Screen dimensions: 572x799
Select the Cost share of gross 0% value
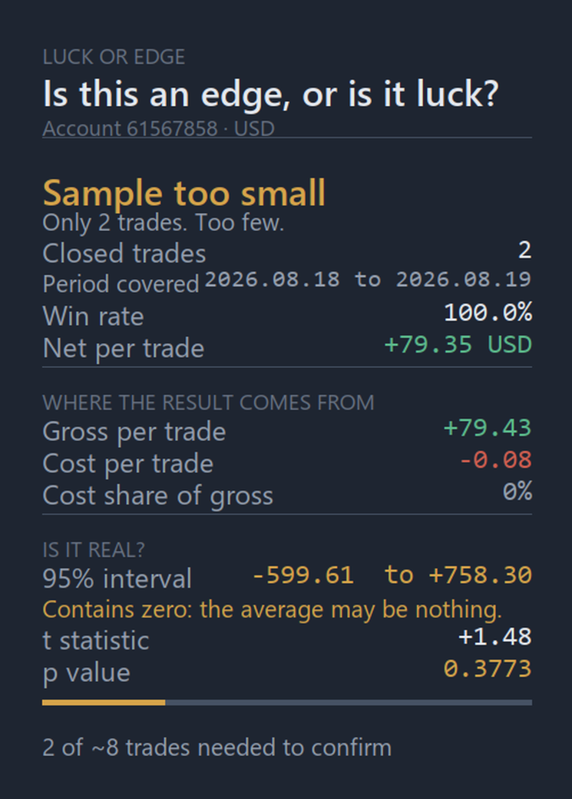coord(517,492)
